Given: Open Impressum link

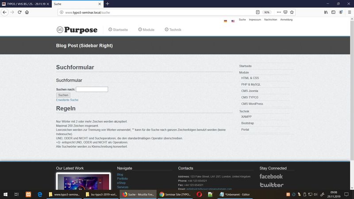Looking at the screenshot, I should tap(255, 19).
